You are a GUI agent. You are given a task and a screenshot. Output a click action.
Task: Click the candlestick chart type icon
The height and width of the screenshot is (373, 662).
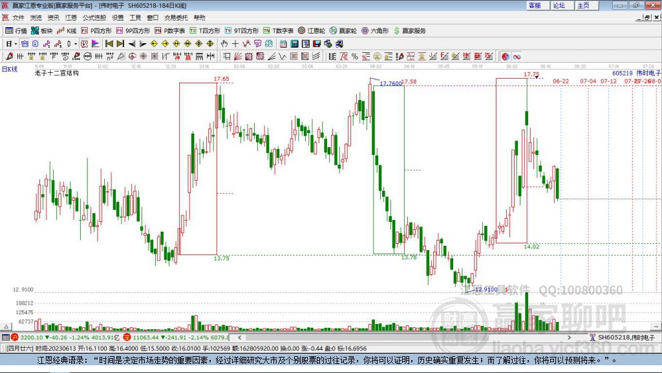coord(69,44)
